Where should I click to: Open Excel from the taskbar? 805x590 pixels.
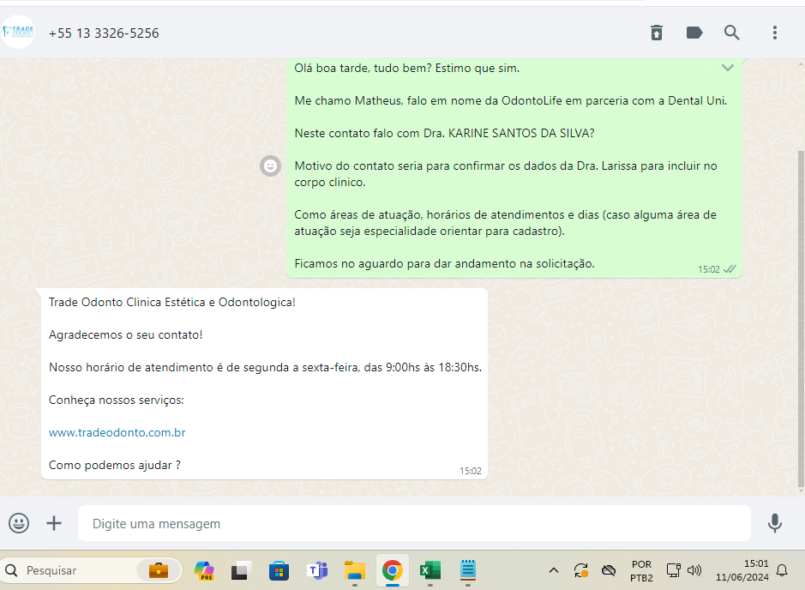click(x=430, y=570)
